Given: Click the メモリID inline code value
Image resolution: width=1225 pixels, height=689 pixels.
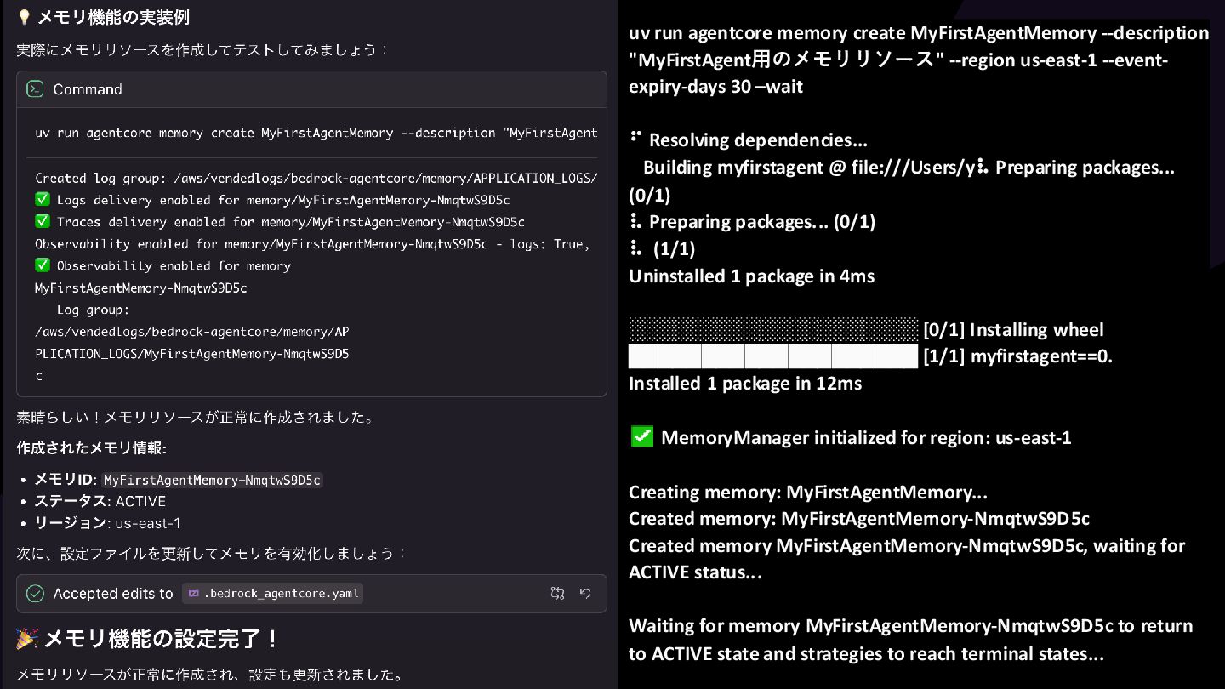Looking at the screenshot, I should coord(212,480).
